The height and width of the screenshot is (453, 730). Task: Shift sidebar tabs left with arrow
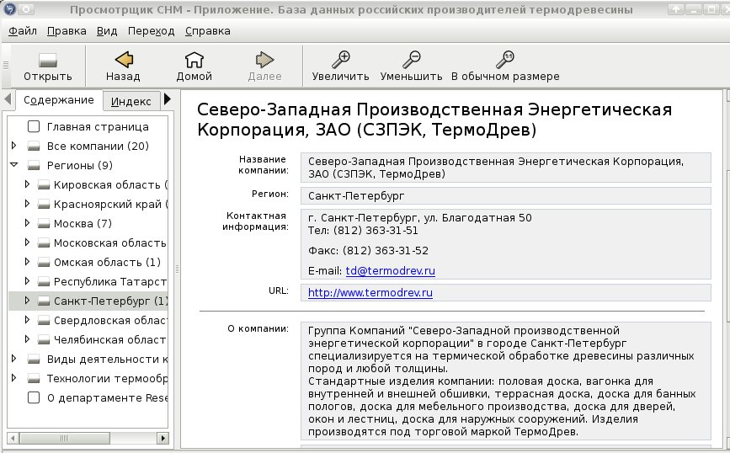pyautogui.click(x=8, y=99)
